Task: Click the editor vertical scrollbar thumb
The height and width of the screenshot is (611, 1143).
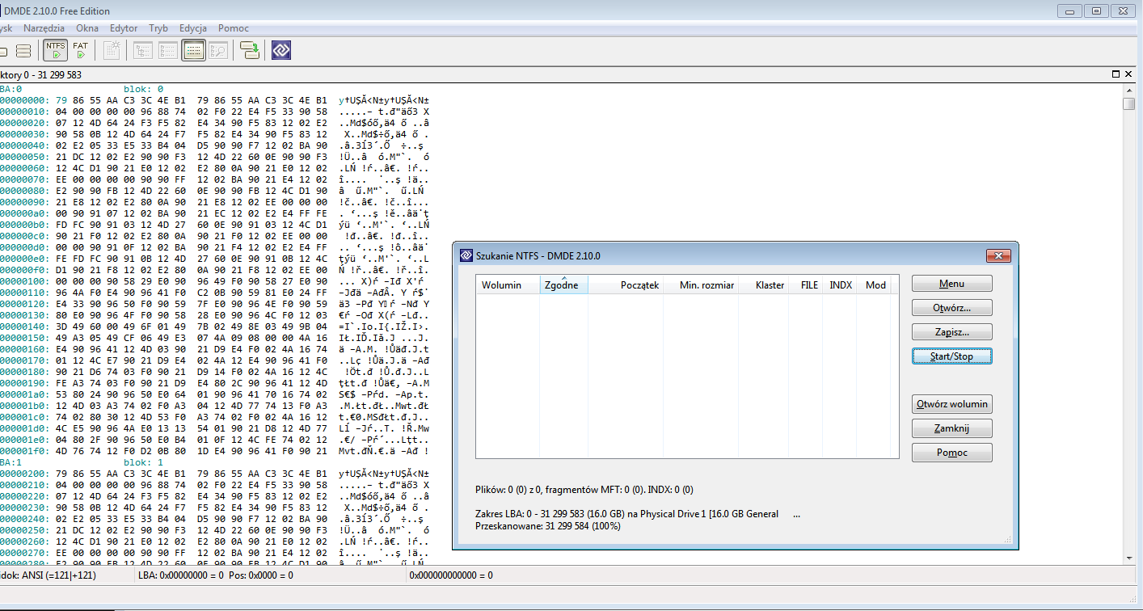Action: point(1128,104)
